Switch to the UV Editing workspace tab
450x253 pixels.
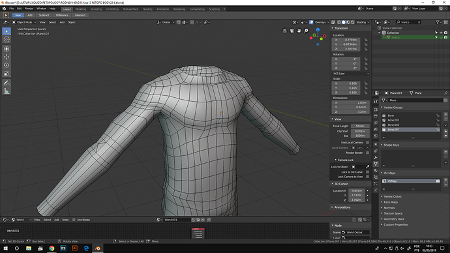pyautogui.click(x=112, y=9)
